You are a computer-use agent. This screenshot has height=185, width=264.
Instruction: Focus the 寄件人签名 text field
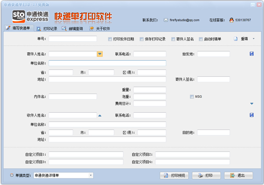click(x=213, y=79)
